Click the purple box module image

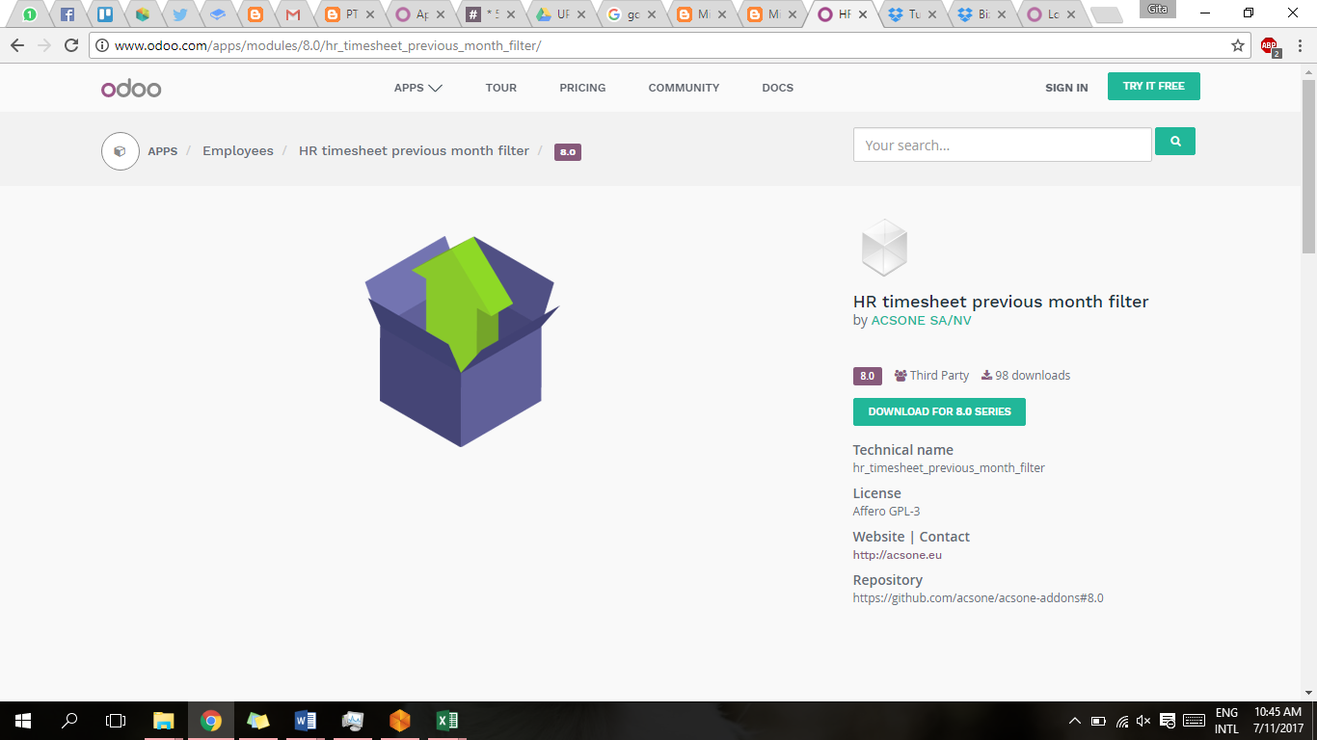(x=461, y=341)
